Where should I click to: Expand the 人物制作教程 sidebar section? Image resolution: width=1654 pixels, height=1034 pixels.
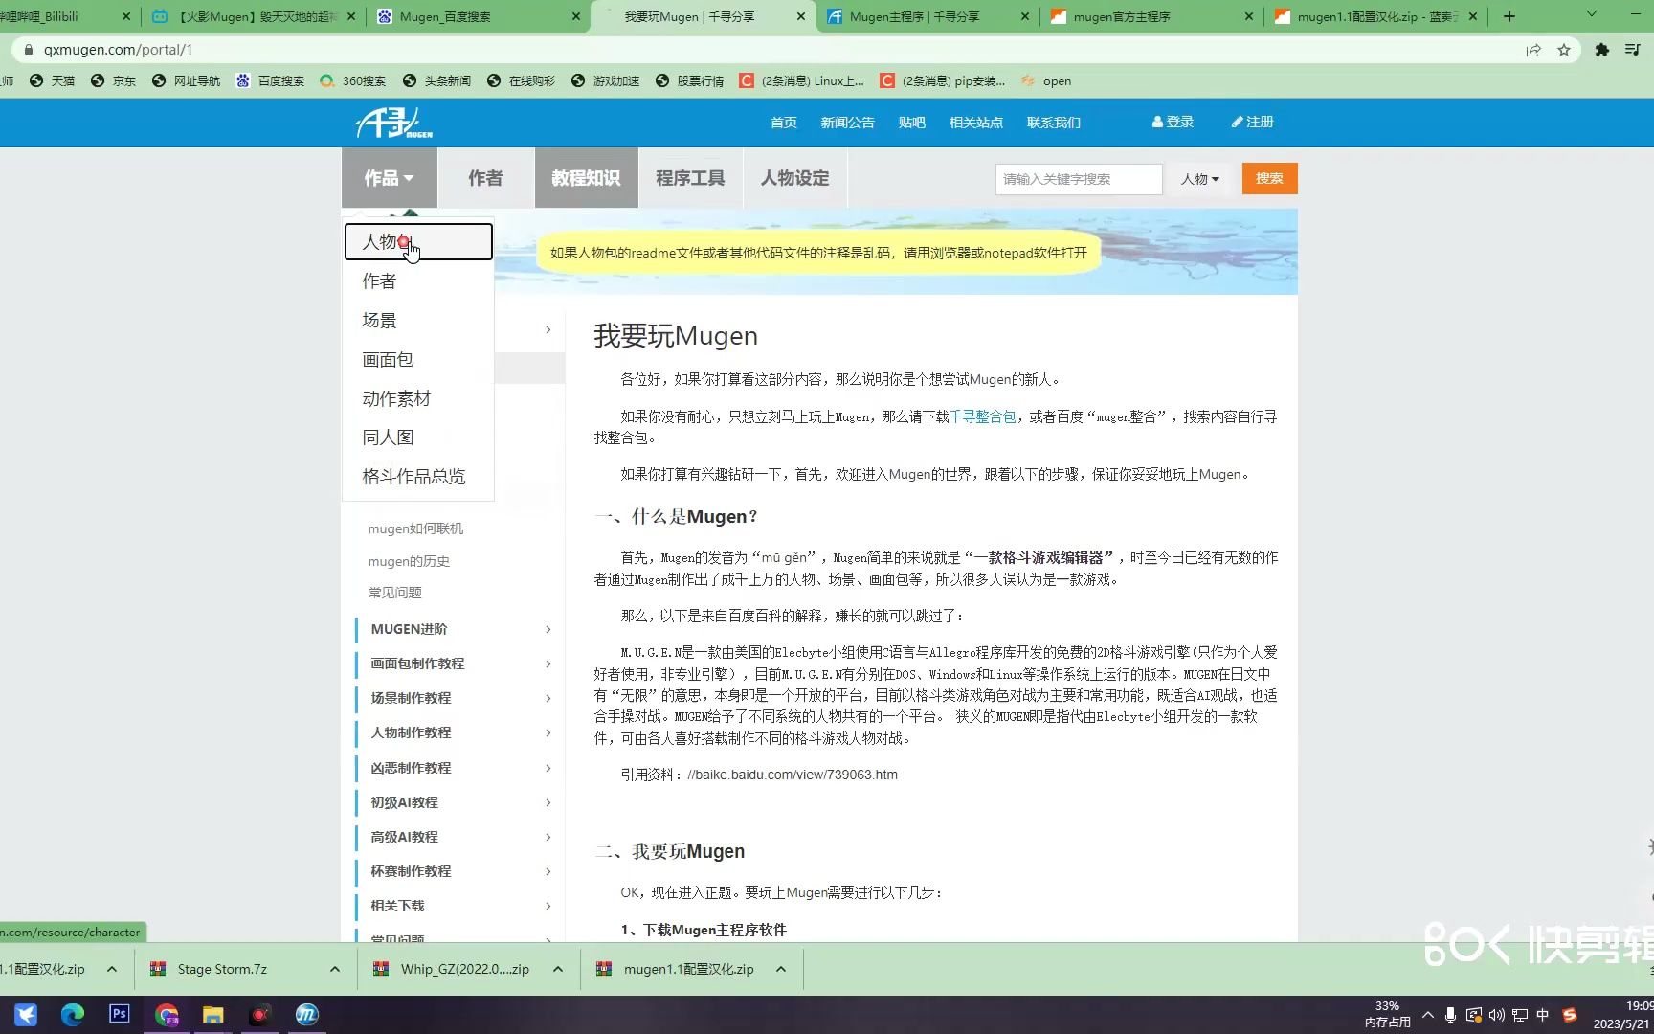(459, 732)
